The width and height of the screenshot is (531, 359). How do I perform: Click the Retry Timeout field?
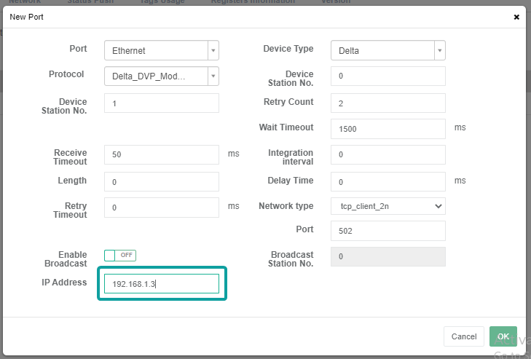(161, 208)
